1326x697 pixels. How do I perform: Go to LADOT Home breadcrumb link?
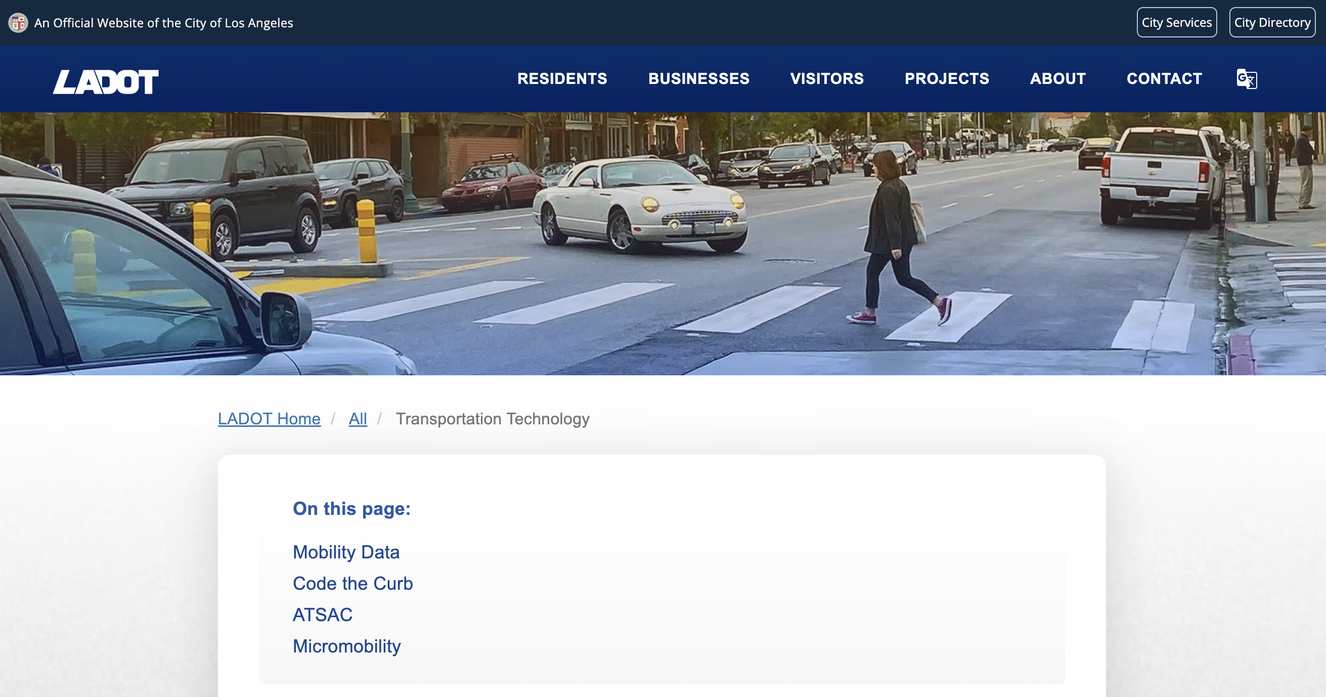[x=269, y=418]
